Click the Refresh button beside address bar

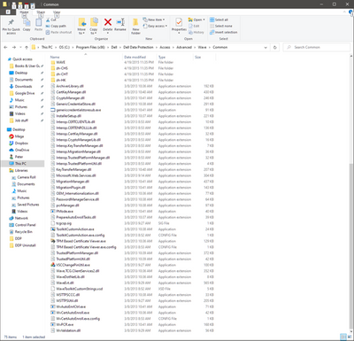[x=275, y=47]
